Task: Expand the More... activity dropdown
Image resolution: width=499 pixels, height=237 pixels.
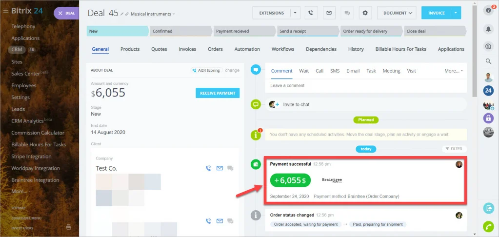Action: point(454,71)
